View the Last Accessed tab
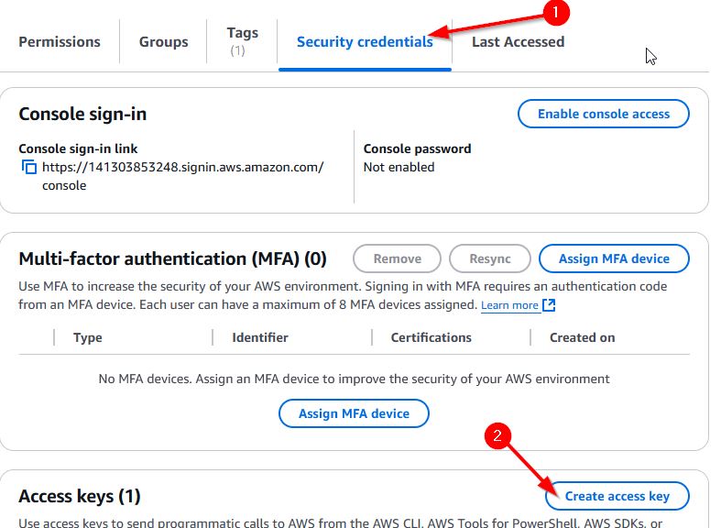Viewport: 721px width, 528px height. 518,41
